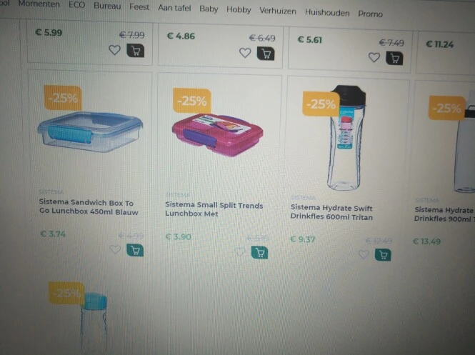Image resolution: width=475 pixels, height=355 pixels.
Task: Favorite the €5.99 product with heart
Action: (x=114, y=50)
